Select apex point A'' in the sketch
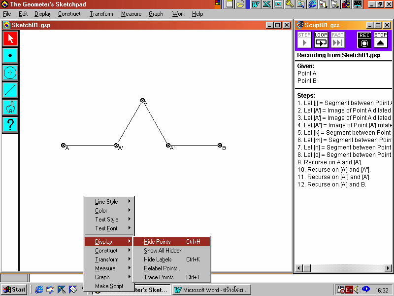The image size is (394, 296). (x=142, y=101)
